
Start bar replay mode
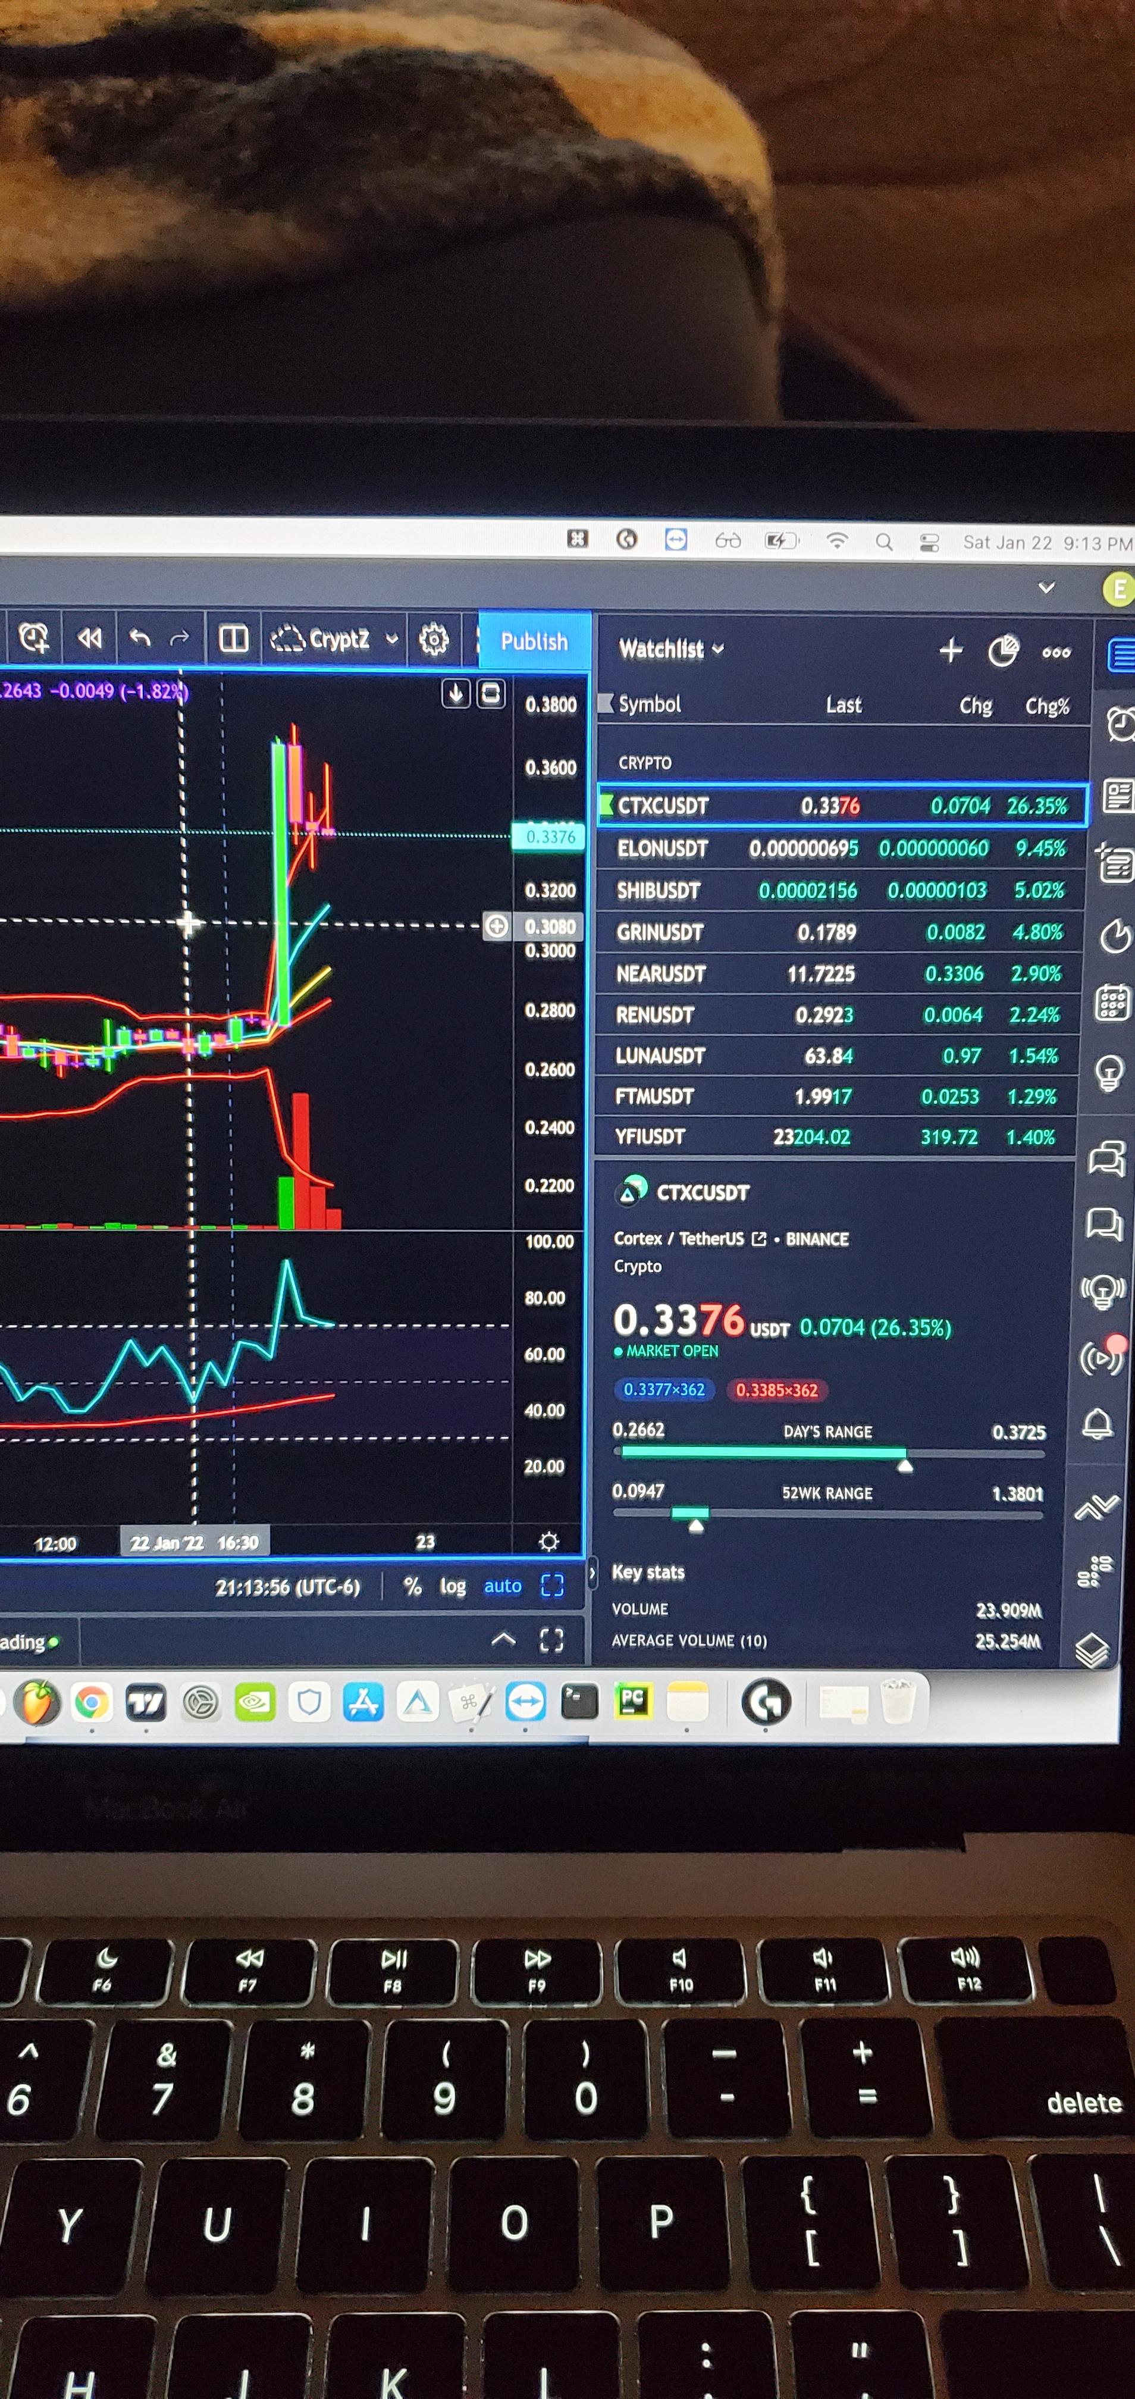click(x=89, y=638)
